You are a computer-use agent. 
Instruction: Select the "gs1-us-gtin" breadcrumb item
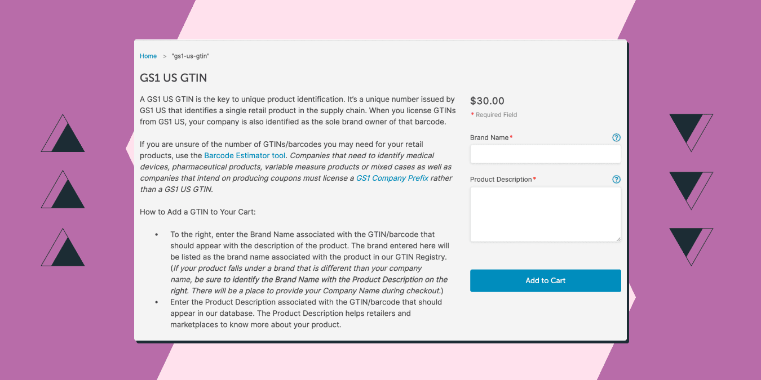[x=191, y=56]
